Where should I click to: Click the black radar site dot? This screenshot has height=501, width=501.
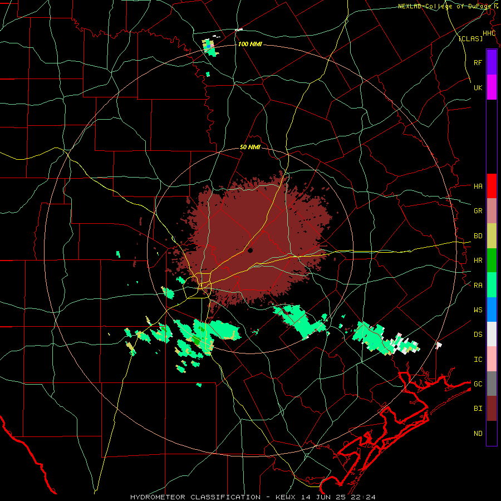click(250, 251)
